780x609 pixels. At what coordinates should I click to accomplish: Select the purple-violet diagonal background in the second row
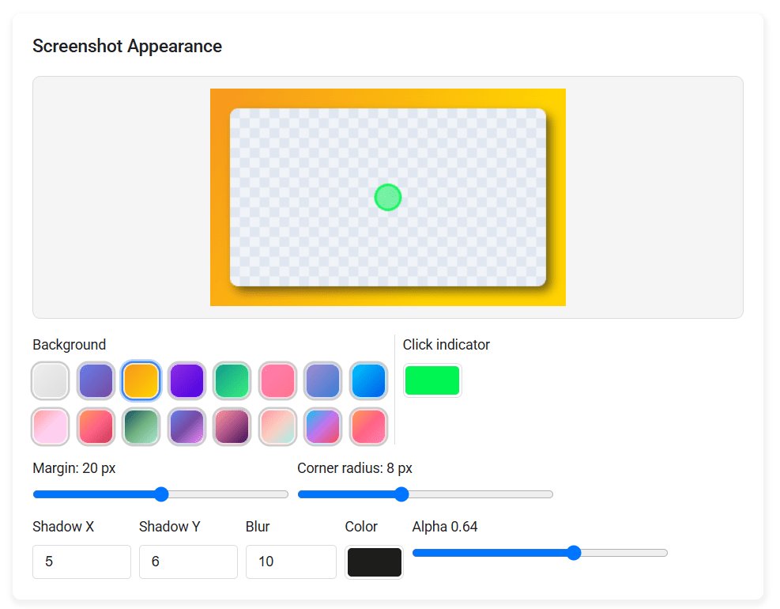pyautogui.click(x=187, y=427)
